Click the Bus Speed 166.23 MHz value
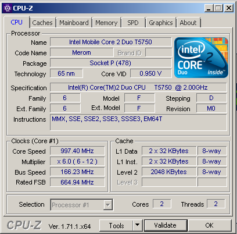 coord(77,172)
